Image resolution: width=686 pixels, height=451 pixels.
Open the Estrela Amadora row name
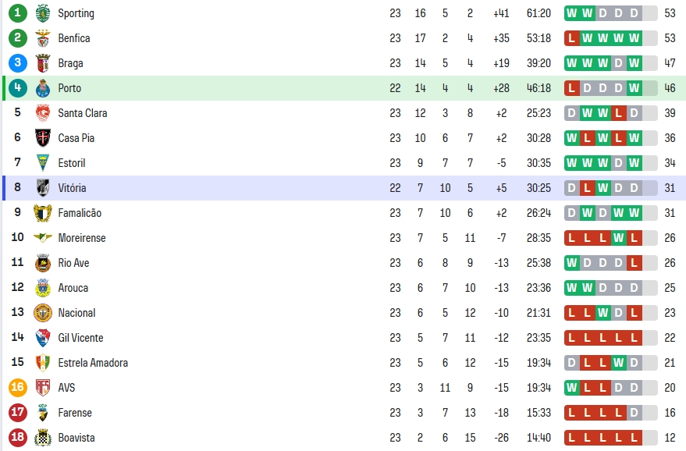tap(93, 363)
